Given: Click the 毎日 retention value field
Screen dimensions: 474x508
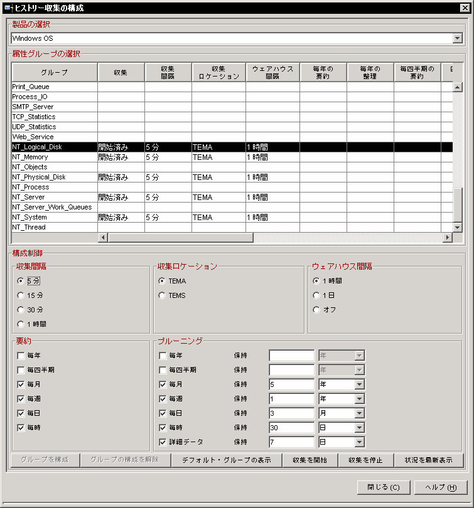Looking at the screenshot, I should click(x=291, y=413).
